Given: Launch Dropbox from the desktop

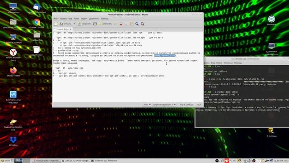Looking at the screenshot, I should pos(13,141).
